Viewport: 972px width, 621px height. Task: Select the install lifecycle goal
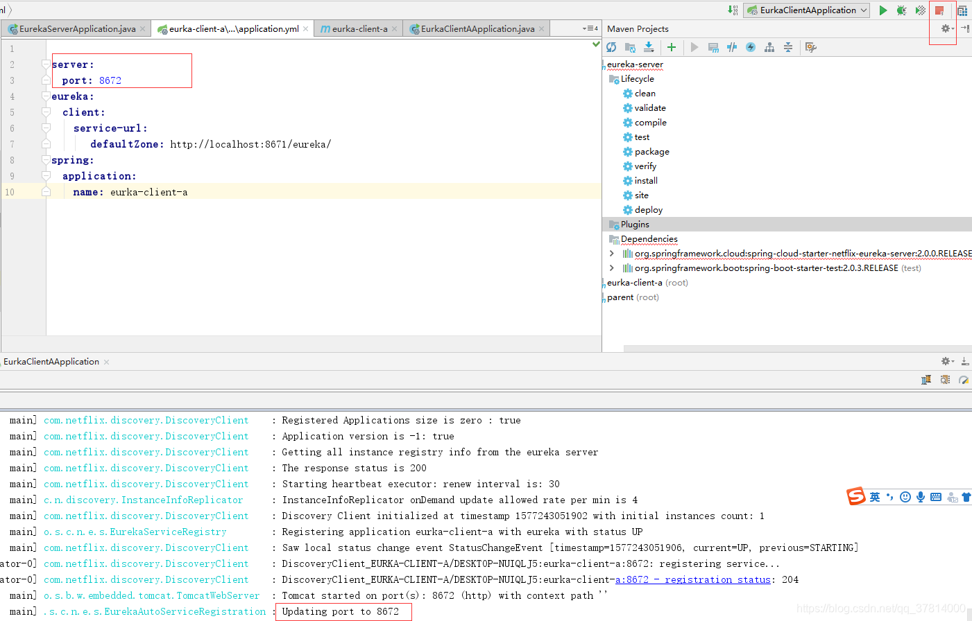click(x=646, y=181)
